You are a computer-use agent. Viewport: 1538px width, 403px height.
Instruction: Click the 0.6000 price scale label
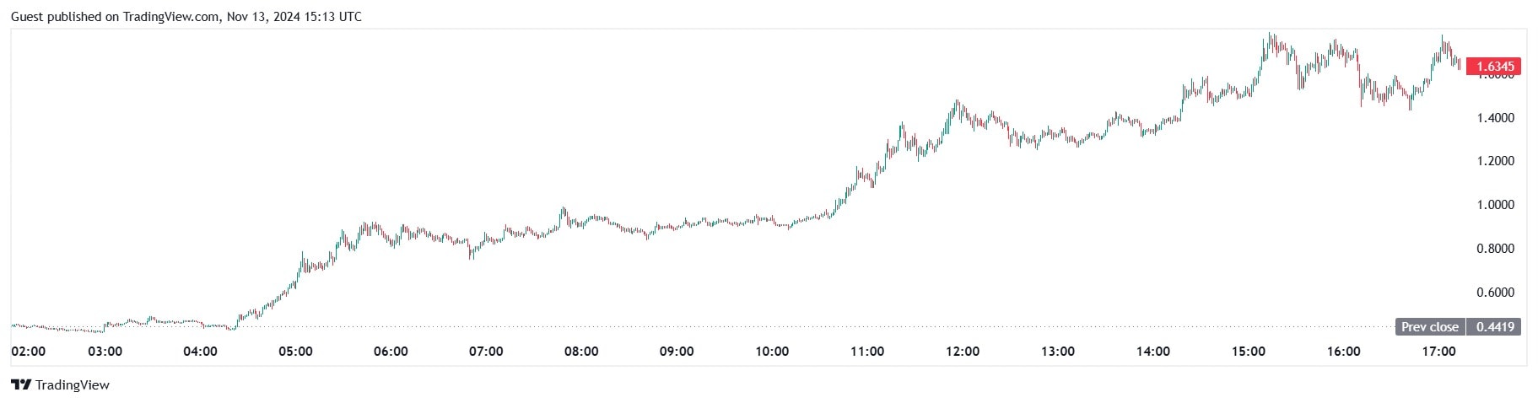coord(1495,293)
